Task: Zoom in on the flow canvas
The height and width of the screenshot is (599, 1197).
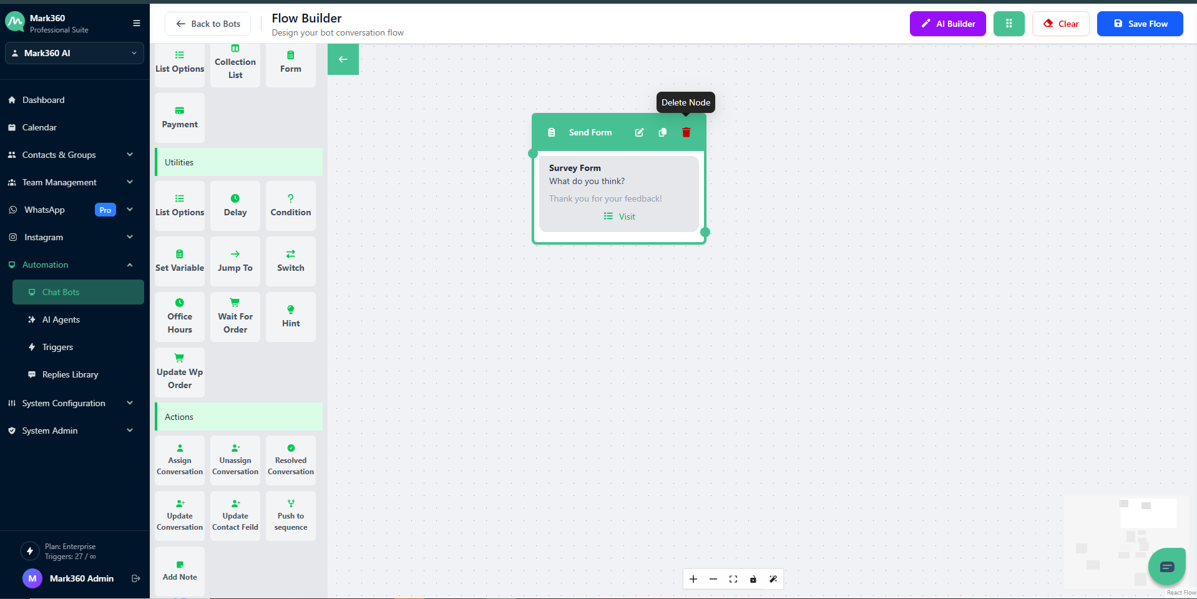Action: pos(693,579)
